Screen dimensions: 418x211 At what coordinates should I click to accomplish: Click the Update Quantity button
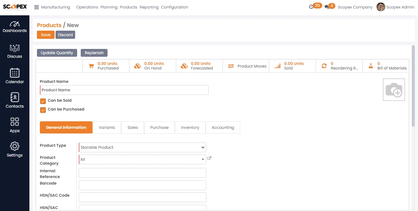coord(57,53)
